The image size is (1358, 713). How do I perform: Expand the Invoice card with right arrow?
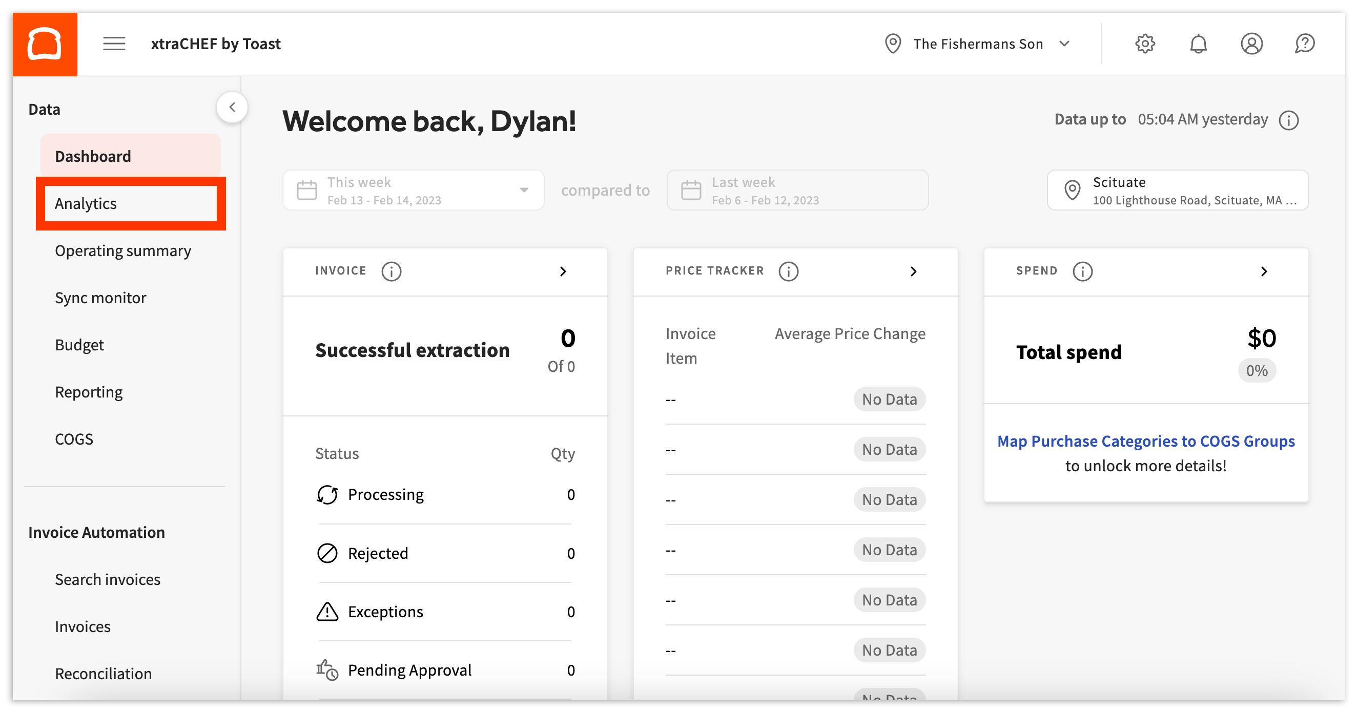[563, 271]
